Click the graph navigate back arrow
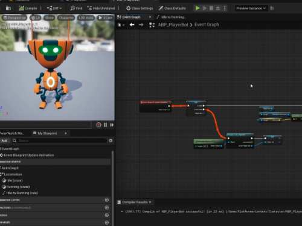 coord(132,25)
